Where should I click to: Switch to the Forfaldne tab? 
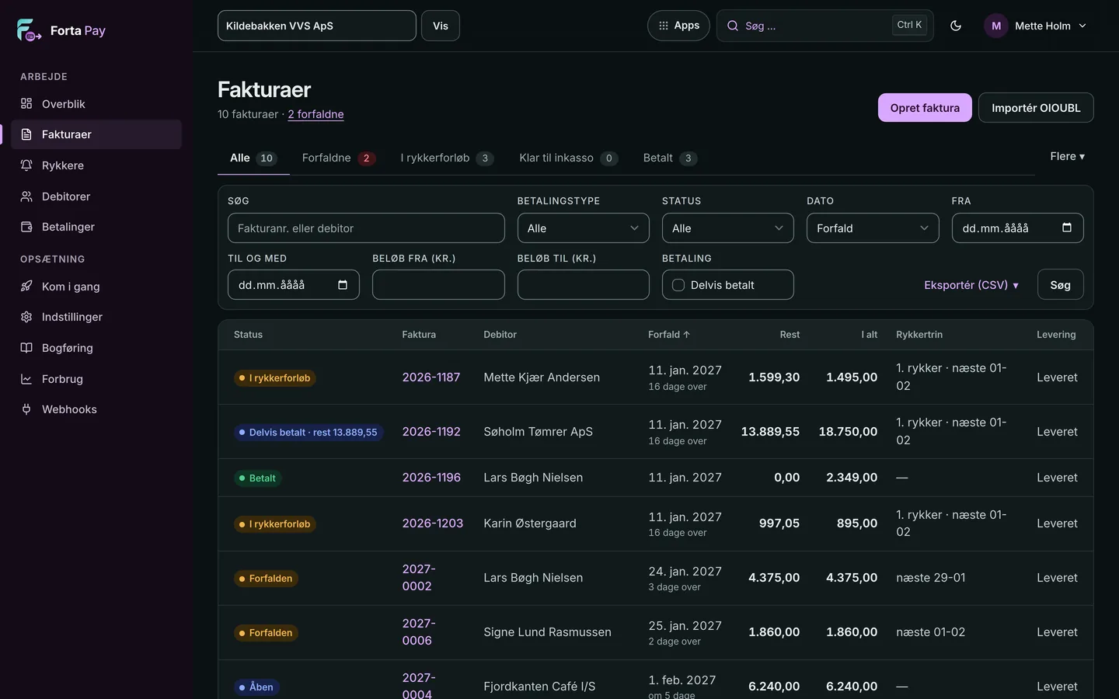[339, 158]
